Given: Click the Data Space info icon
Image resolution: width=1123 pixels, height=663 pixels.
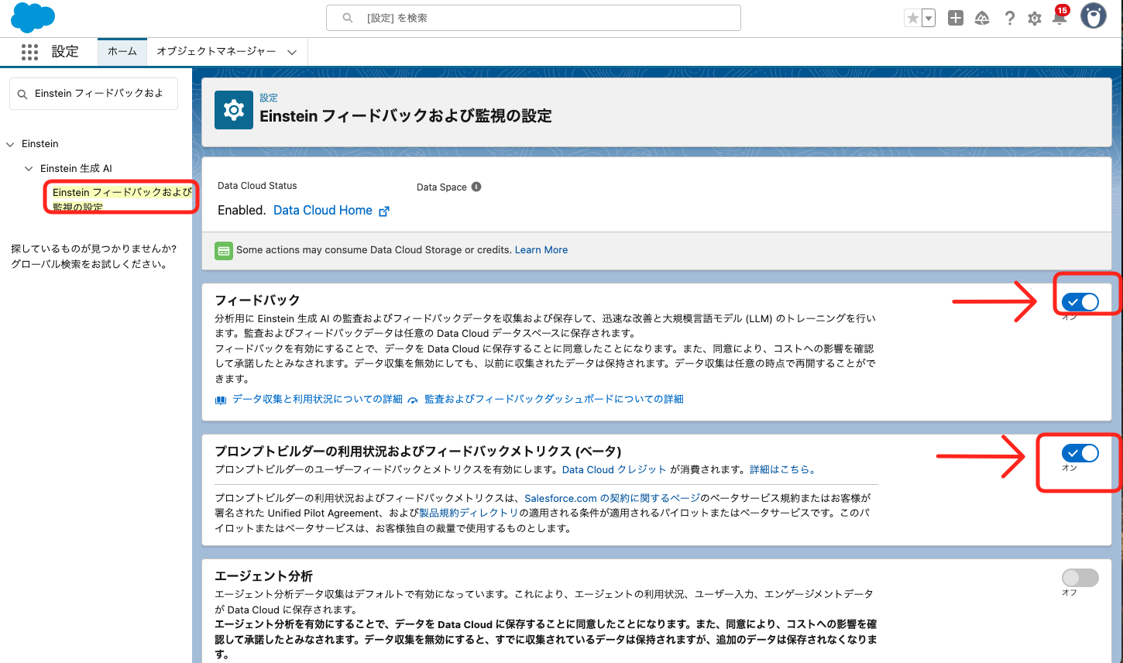Looking at the screenshot, I should (x=476, y=187).
